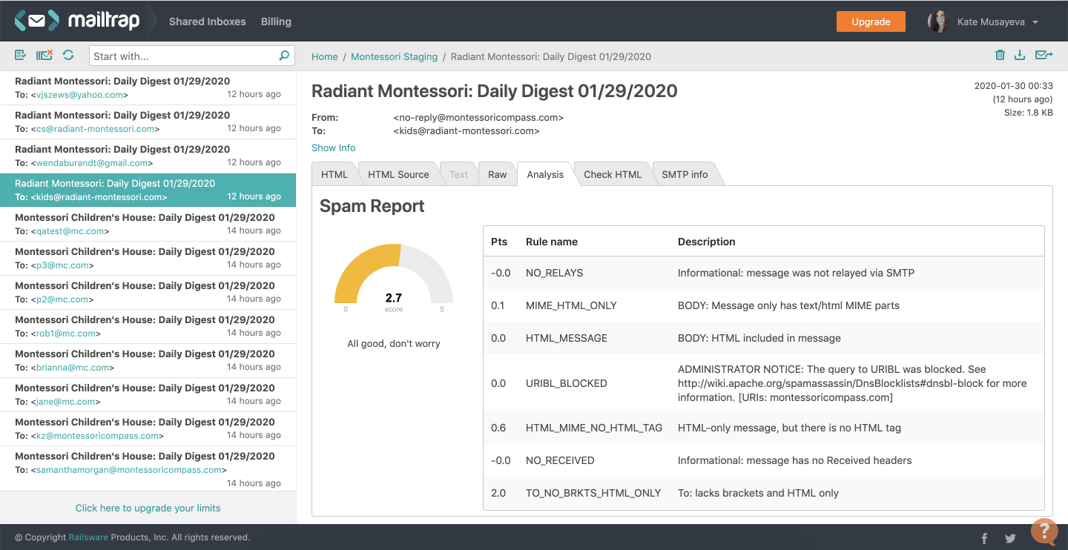Screen dimensions: 1068x550
Task: Open email to cs@radiant-montessori.com
Action: [148, 122]
